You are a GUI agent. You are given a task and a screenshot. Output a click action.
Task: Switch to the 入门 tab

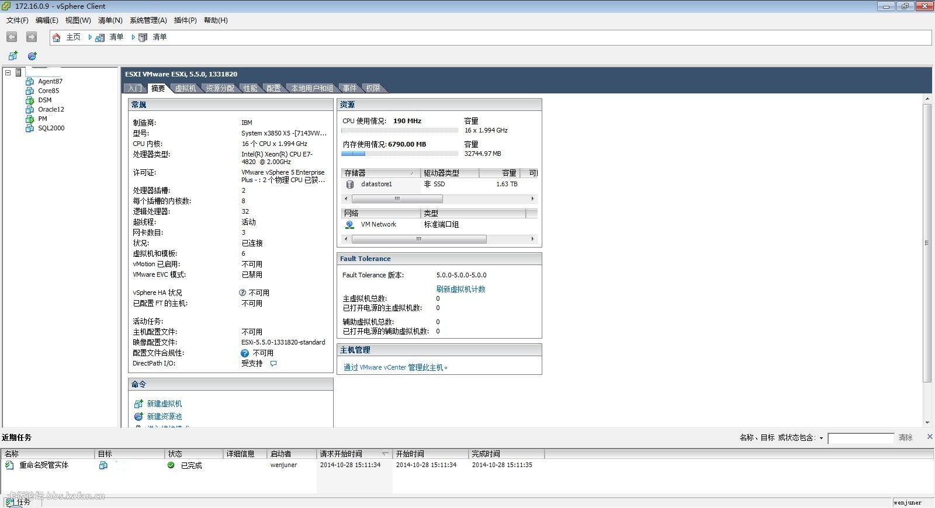(x=134, y=88)
